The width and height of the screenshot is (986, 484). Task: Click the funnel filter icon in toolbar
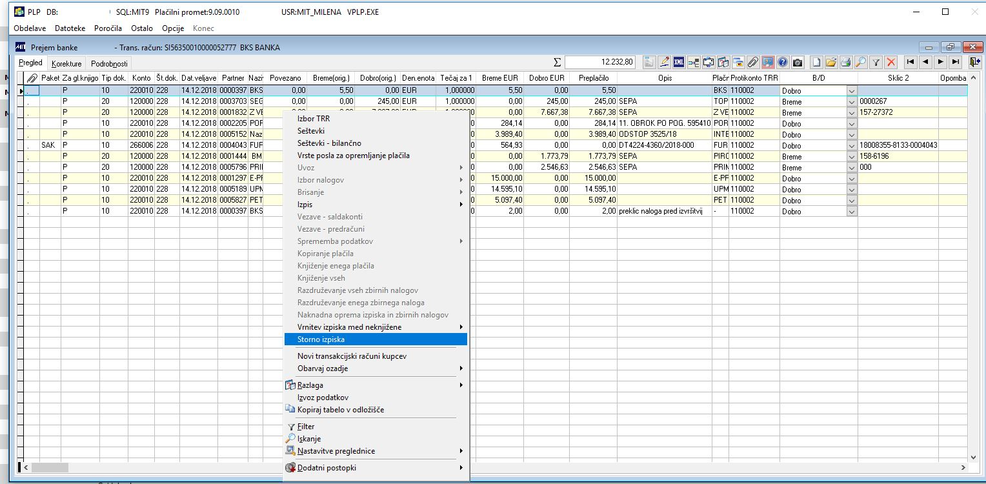(876, 62)
